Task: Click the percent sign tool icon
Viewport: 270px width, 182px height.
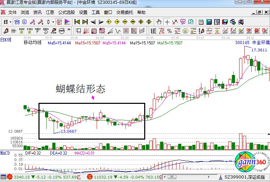Action: tap(169, 31)
